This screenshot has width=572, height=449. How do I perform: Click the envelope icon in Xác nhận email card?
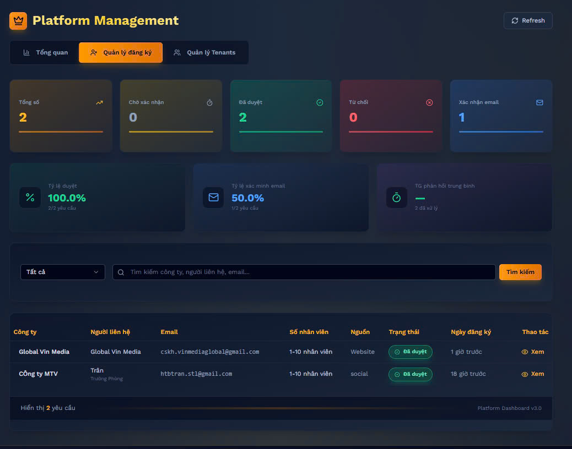(539, 102)
